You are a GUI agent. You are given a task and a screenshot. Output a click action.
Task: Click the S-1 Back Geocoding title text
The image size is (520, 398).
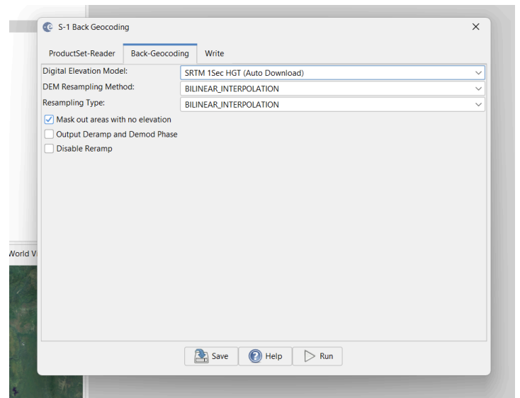pos(94,27)
